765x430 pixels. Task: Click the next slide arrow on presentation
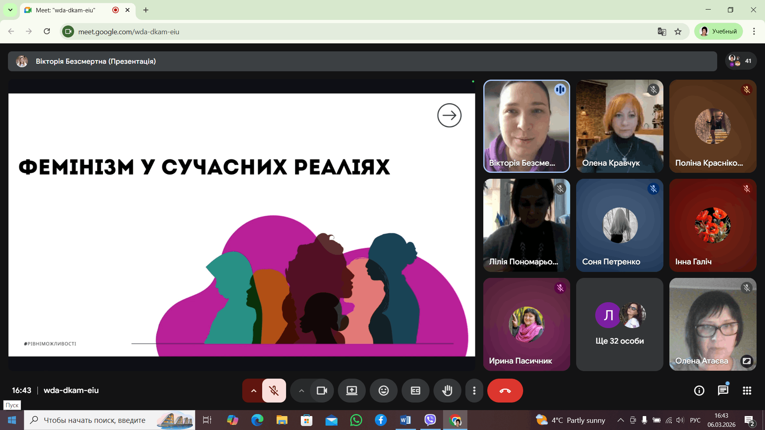click(449, 115)
